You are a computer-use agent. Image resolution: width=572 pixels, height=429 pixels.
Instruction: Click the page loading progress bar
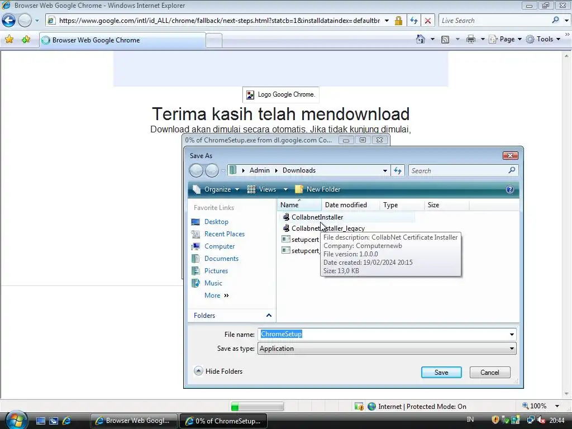(x=257, y=406)
